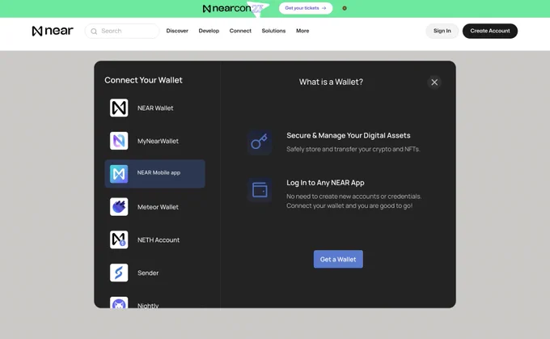The image size is (550, 339).
Task: Click the Log In to Any NEAR App heading
Action: tap(325, 183)
